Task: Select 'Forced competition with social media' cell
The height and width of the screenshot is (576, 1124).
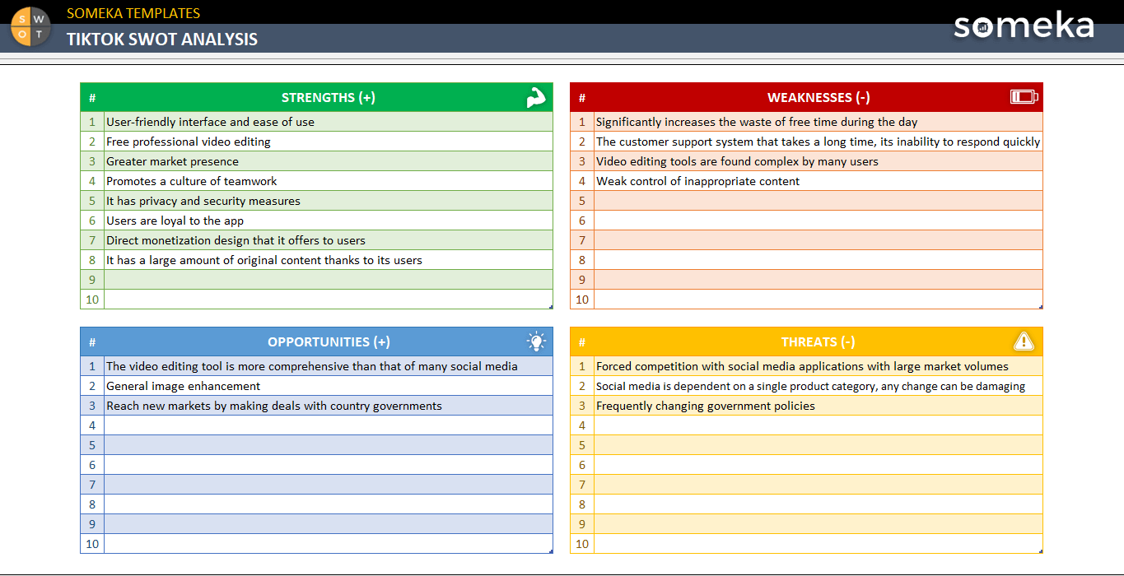Action: 819,366
